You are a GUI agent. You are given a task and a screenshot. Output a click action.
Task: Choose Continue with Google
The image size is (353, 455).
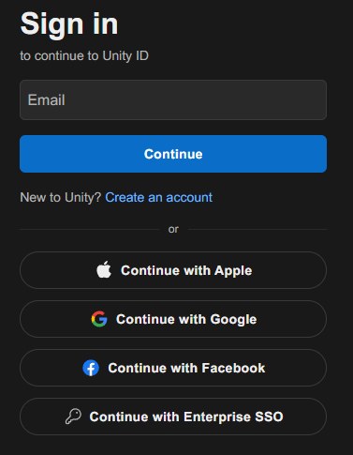coord(173,319)
